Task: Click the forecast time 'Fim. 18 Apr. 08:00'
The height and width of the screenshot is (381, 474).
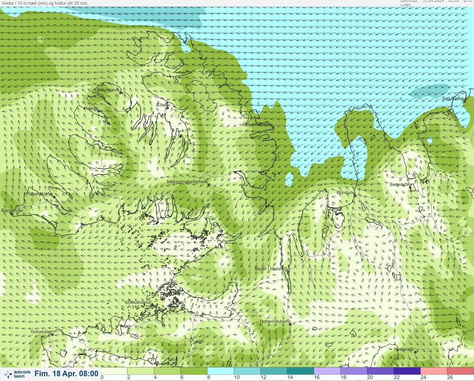Action: (x=66, y=374)
